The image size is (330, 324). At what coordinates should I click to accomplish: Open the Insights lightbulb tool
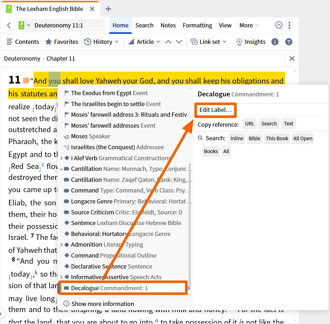click(x=251, y=42)
